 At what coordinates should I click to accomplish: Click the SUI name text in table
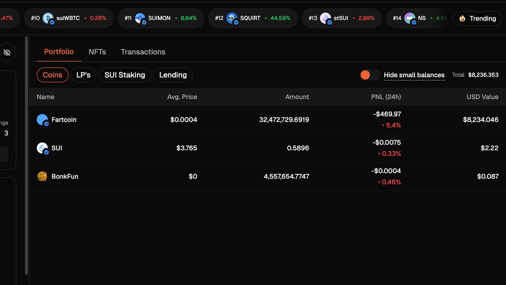pyautogui.click(x=57, y=148)
